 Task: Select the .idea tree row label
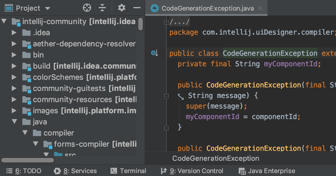pos(41,33)
